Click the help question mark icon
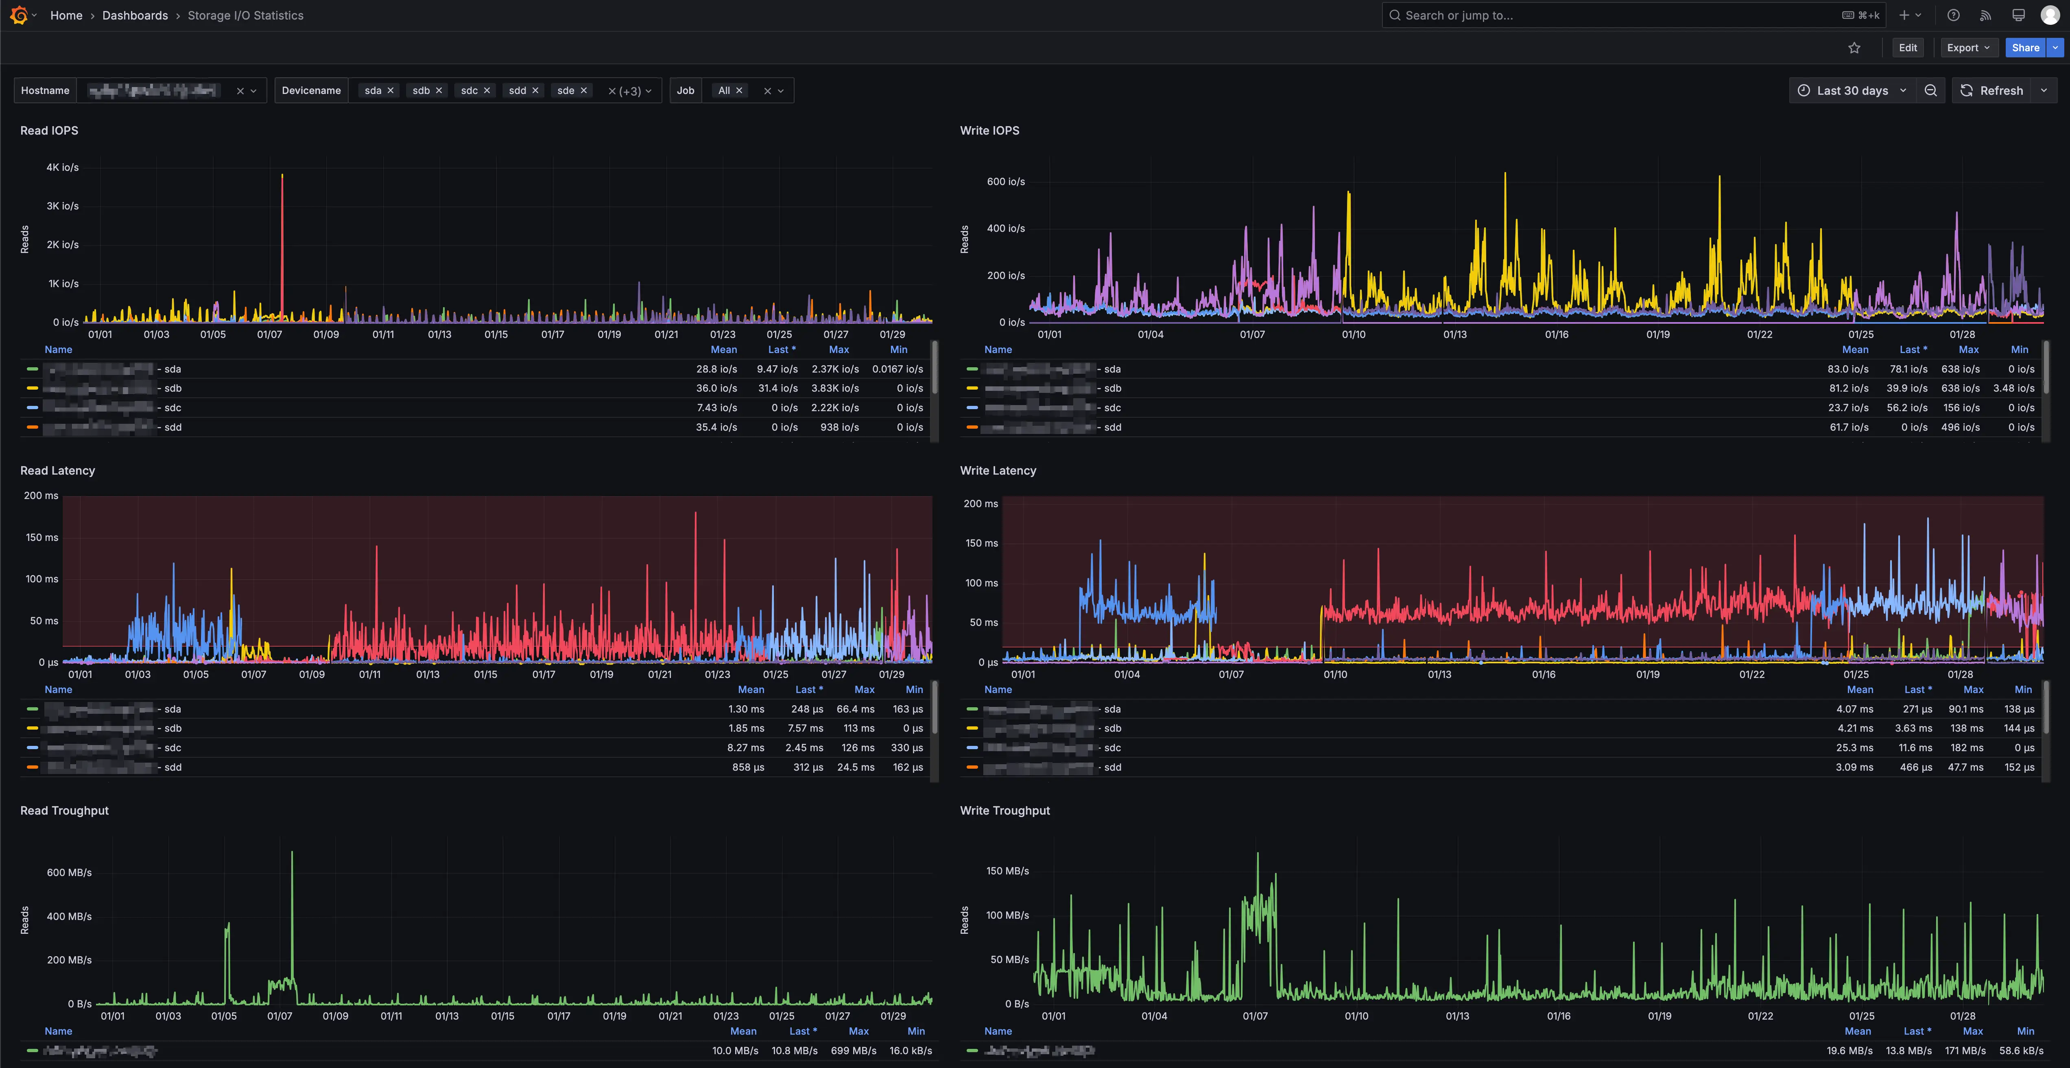This screenshot has height=1068, width=2070. tap(1953, 15)
